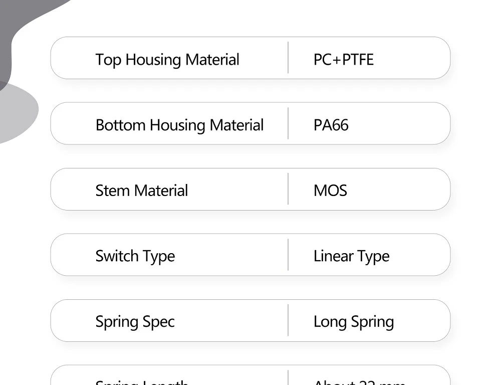Click the divider in the Bottom Housing Material row
This screenshot has height=385, width=501.
tap(288, 123)
